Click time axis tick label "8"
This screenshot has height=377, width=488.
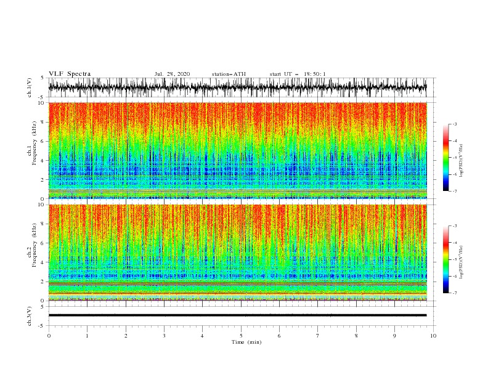coord(356,336)
